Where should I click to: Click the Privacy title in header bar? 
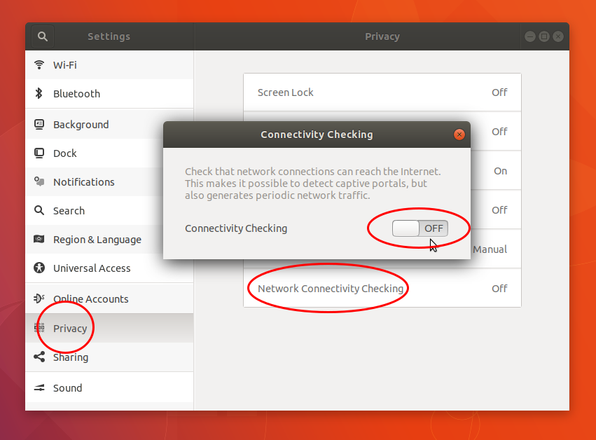tap(382, 36)
